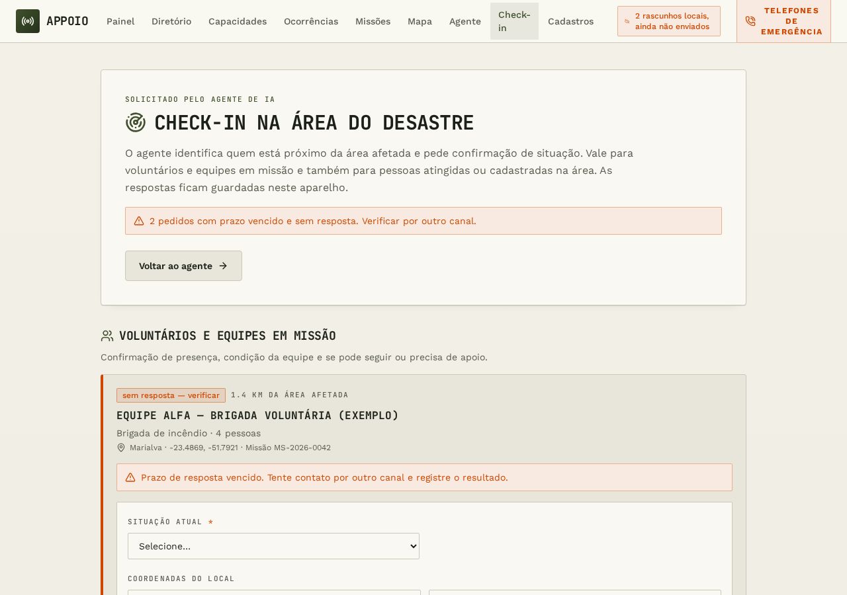Open the Painel menu item
Image resolution: width=847 pixels, height=595 pixels.
[120, 21]
